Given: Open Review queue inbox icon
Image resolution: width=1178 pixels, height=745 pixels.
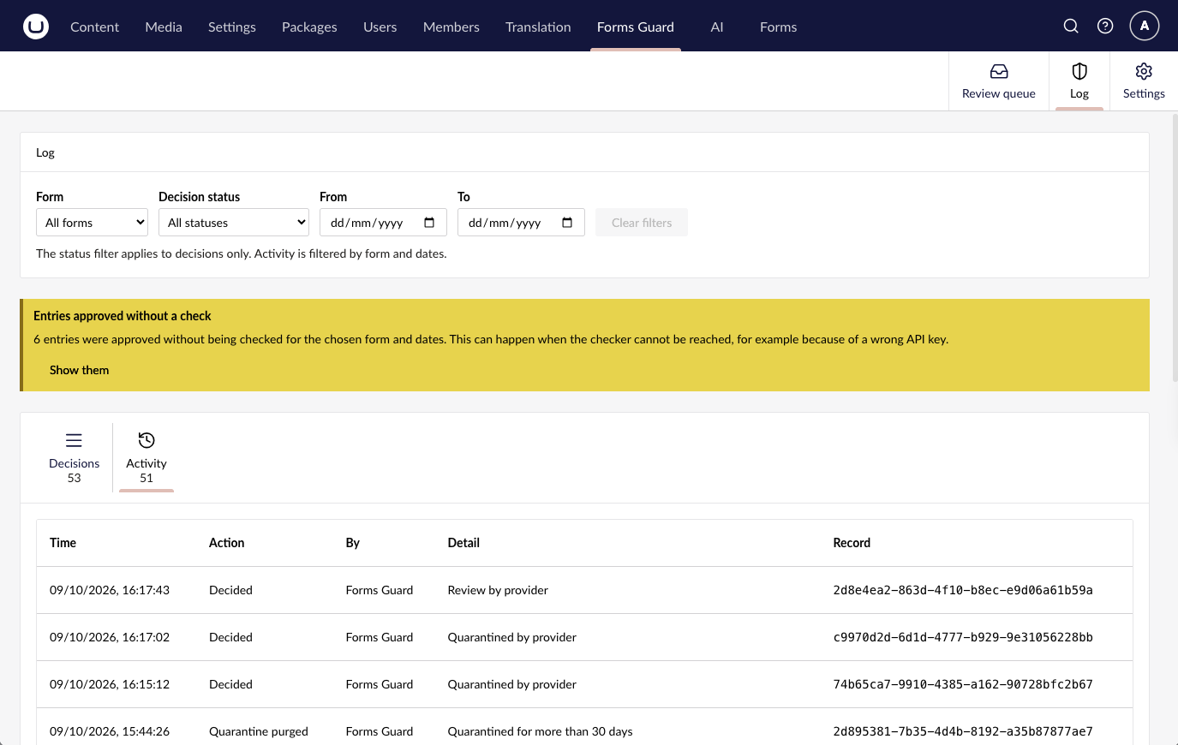Looking at the screenshot, I should click(x=999, y=71).
